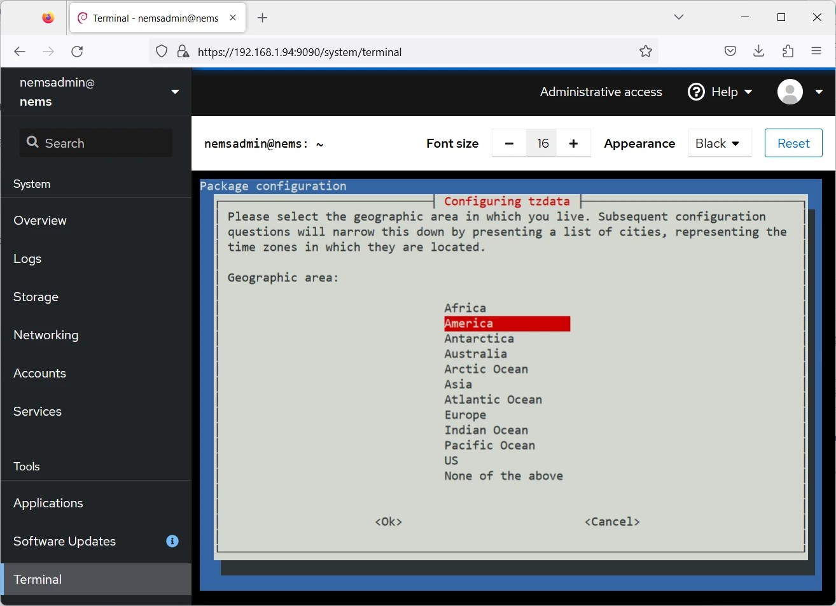Open the list all tabs chevron
Image resolution: width=836 pixels, height=606 pixels.
coord(678,17)
